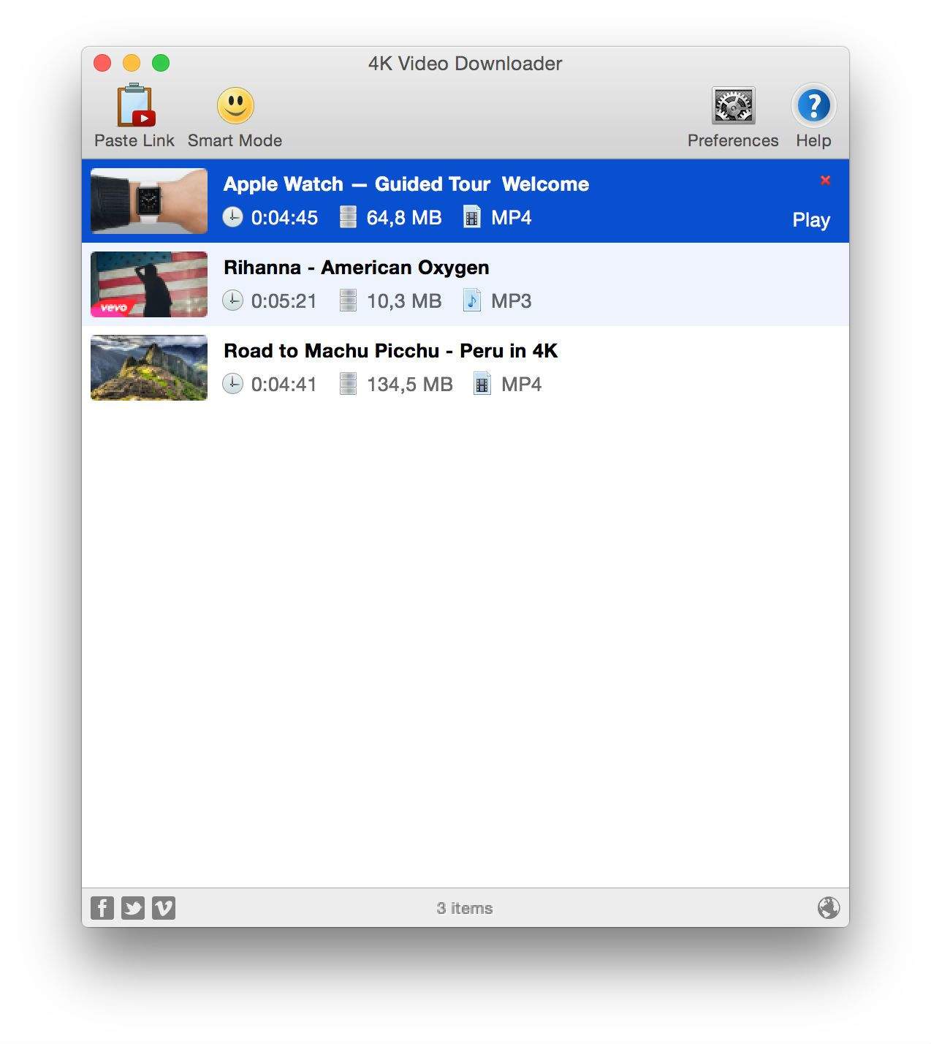Click the globe icon in bottom corner
The height and width of the screenshot is (1044, 931).
pyautogui.click(x=828, y=908)
